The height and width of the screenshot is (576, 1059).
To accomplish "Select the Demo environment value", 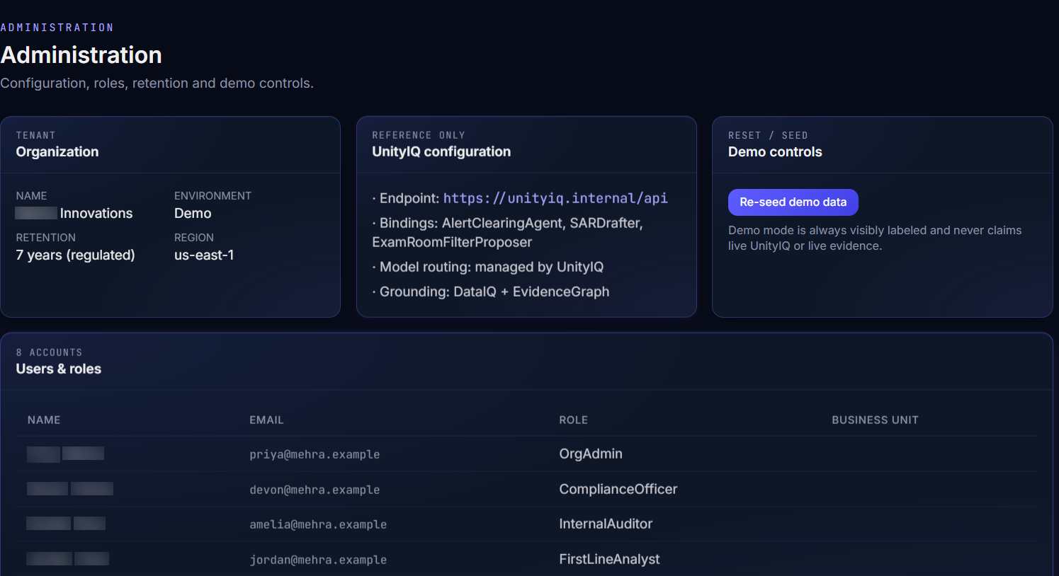I will click(x=193, y=213).
